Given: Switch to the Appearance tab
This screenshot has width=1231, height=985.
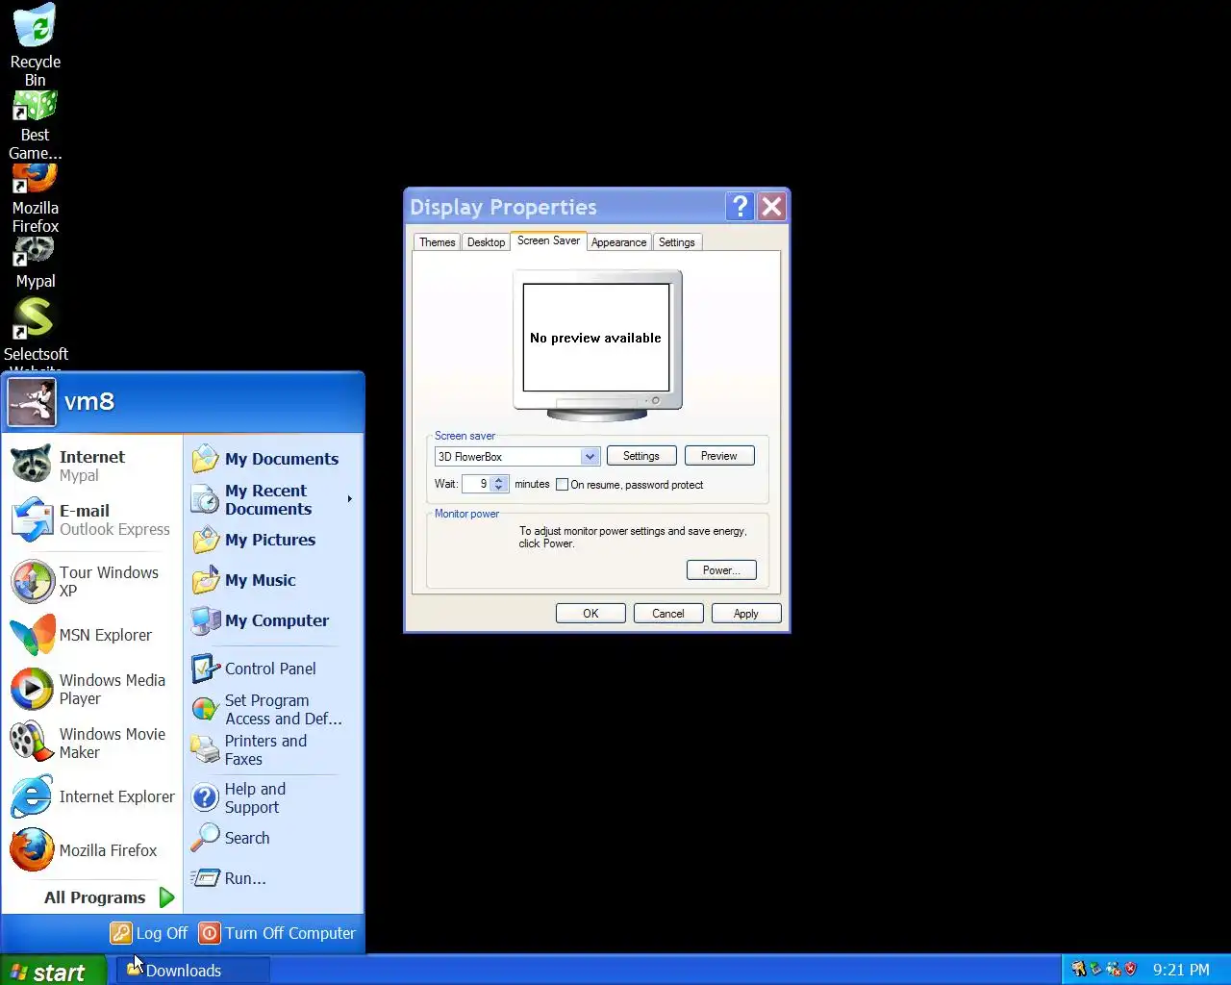Looking at the screenshot, I should 618,242.
